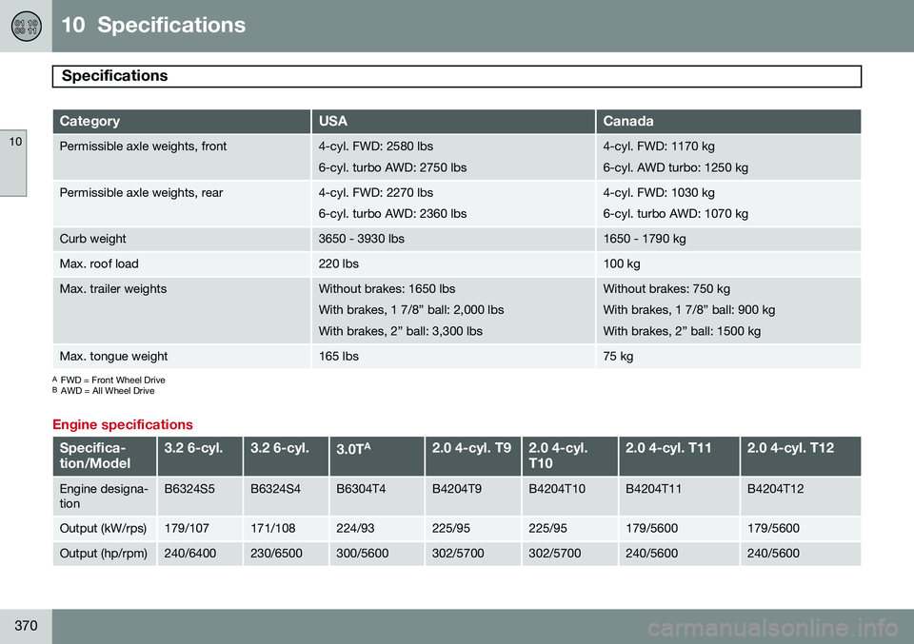
Task: Click engine designation 'B4204T11'
Action: [653, 489]
